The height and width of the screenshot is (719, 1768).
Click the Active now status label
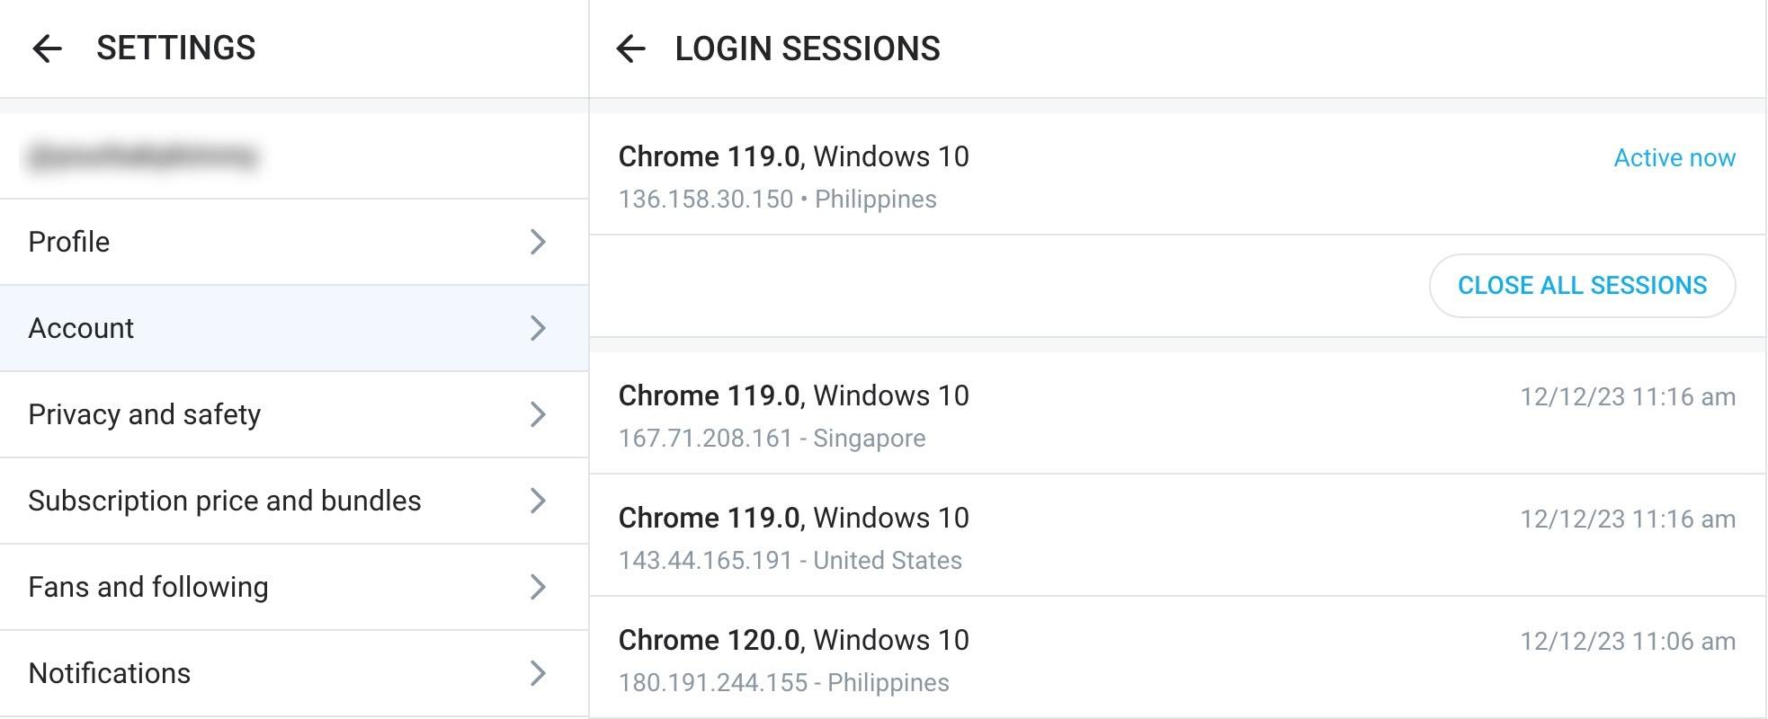(x=1674, y=158)
